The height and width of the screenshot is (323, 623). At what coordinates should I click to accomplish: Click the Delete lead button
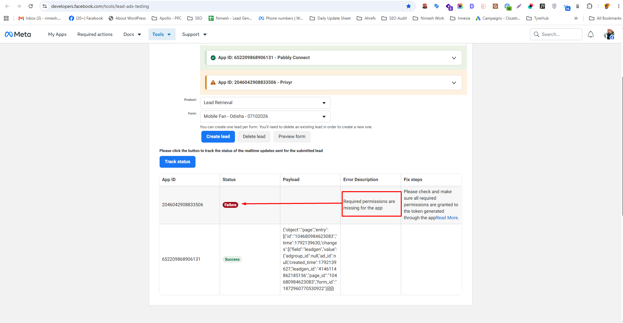point(254,137)
